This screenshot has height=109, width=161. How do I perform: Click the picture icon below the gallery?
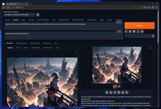(x=119, y=92)
